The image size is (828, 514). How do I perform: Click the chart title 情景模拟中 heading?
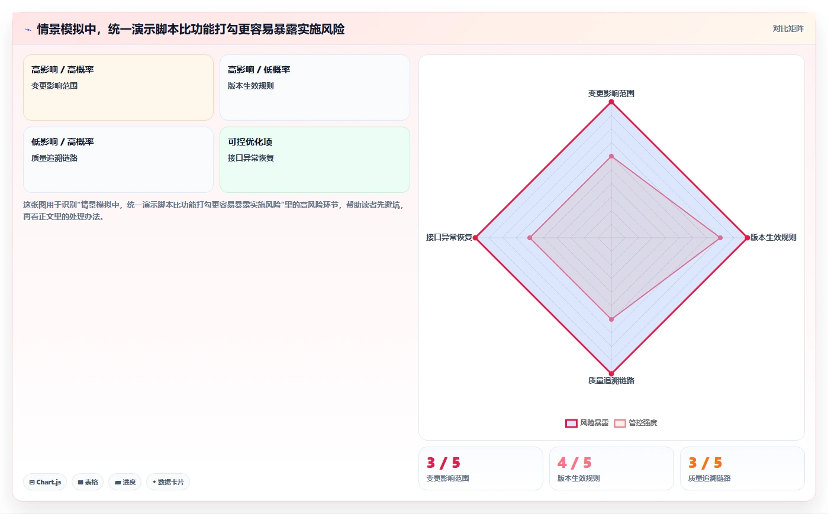191,29
